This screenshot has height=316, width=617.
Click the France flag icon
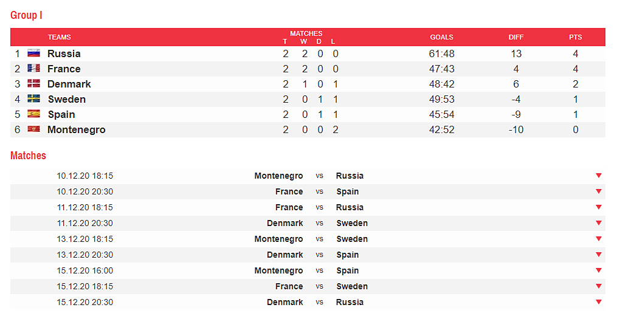point(33,69)
